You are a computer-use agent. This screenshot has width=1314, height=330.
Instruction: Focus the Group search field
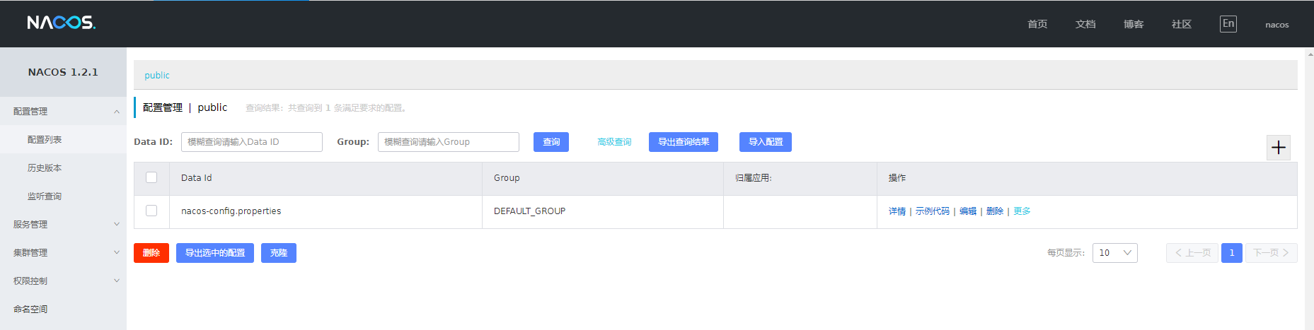pyautogui.click(x=449, y=142)
